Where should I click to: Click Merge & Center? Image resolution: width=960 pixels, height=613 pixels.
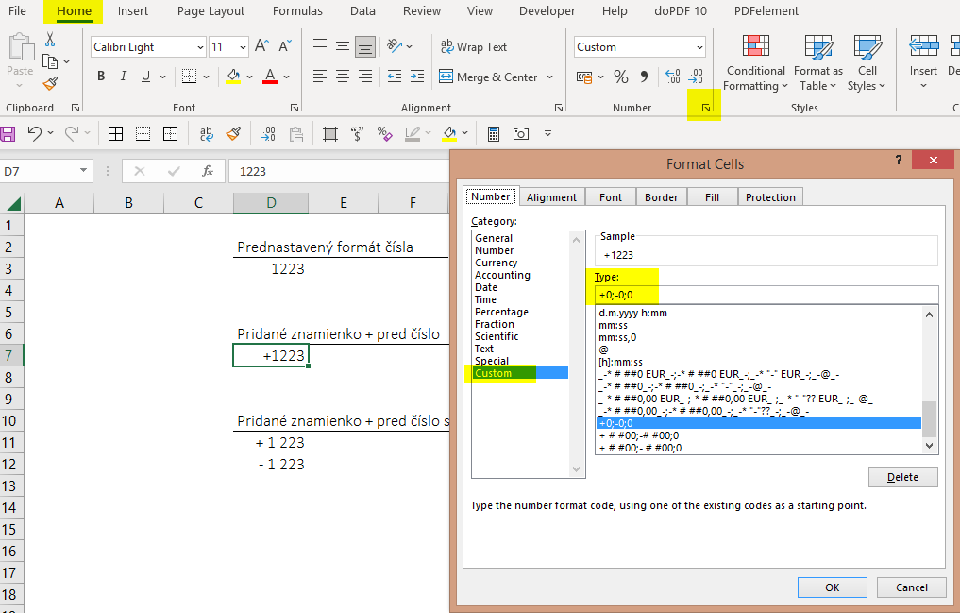coord(488,77)
